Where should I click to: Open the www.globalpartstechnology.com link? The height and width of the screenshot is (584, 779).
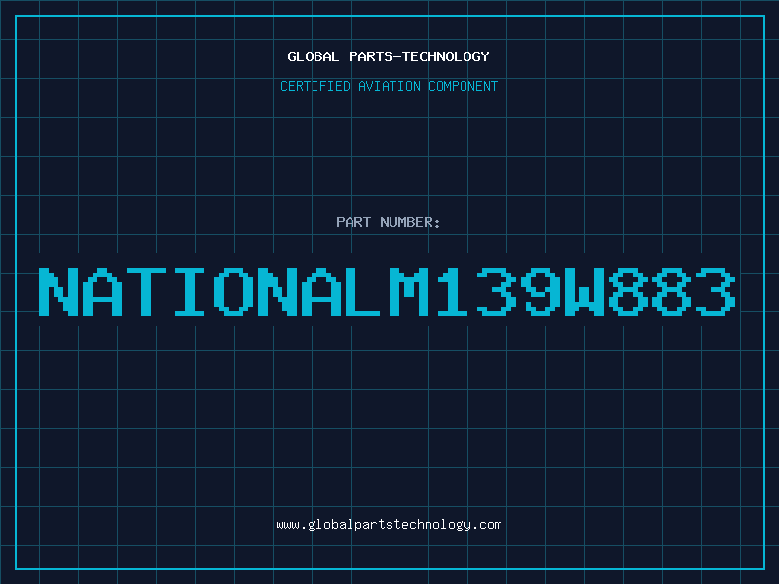[x=389, y=525]
